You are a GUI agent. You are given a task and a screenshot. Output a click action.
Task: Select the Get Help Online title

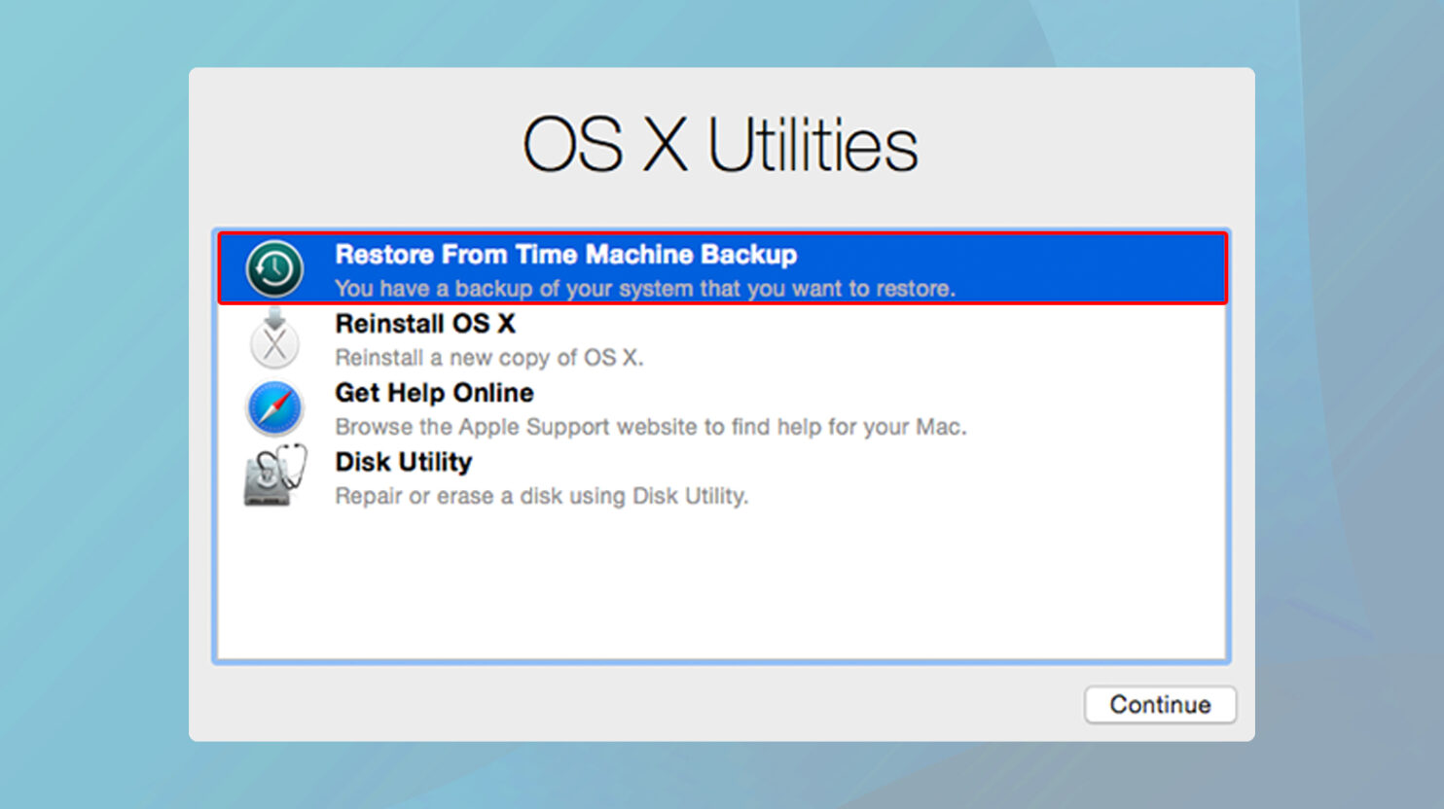434,393
